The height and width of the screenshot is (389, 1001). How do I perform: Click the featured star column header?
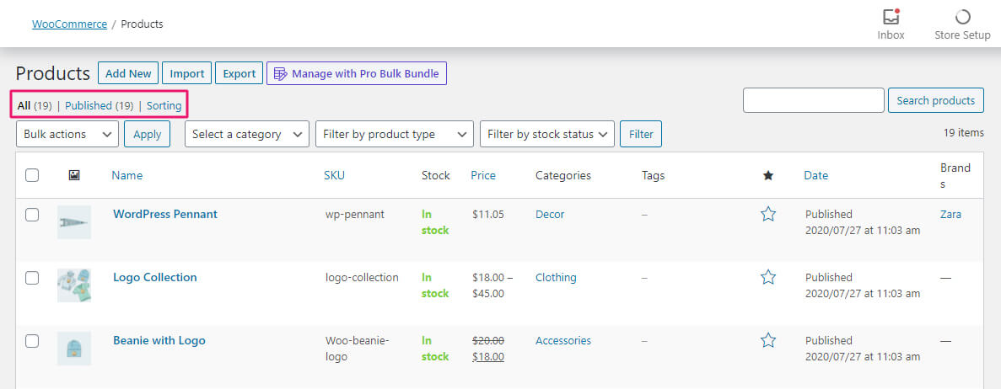(x=767, y=175)
